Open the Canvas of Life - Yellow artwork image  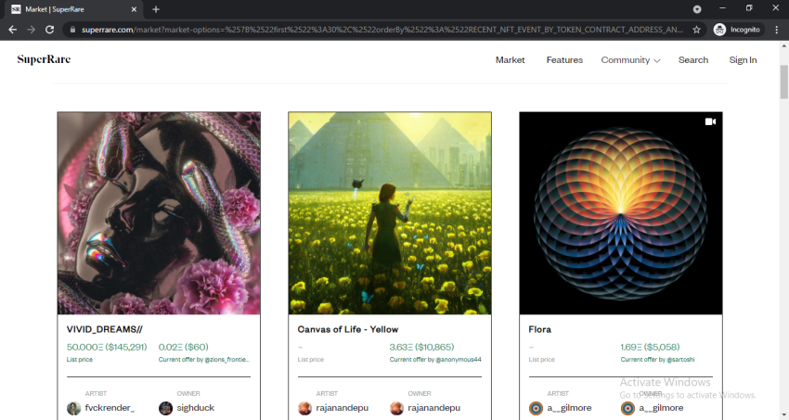(x=390, y=213)
